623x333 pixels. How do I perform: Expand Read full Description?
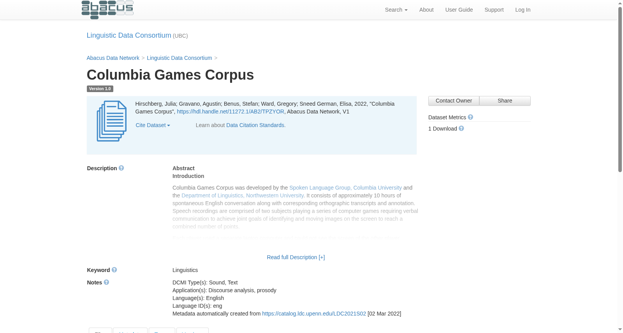pyautogui.click(x=296, y=257)
